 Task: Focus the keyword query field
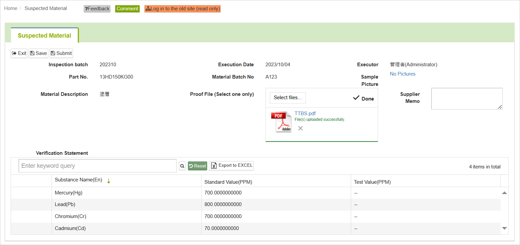click(x=98, y=166)
